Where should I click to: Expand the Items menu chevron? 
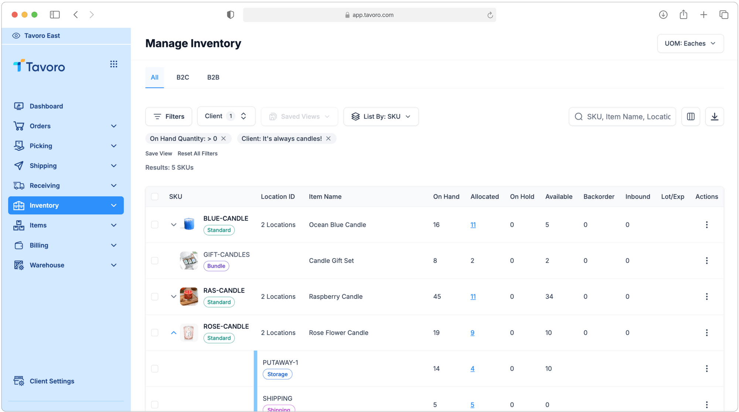click(114, 225)
